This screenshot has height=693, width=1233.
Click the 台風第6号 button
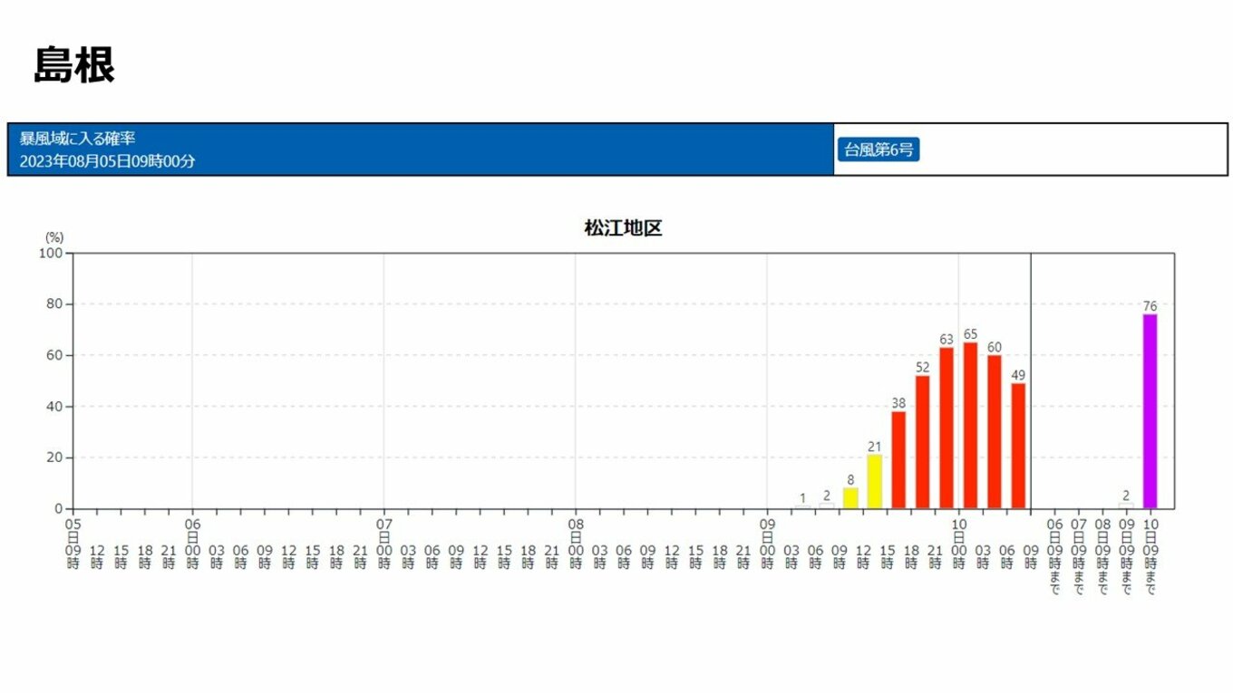[x=878, y=150]
